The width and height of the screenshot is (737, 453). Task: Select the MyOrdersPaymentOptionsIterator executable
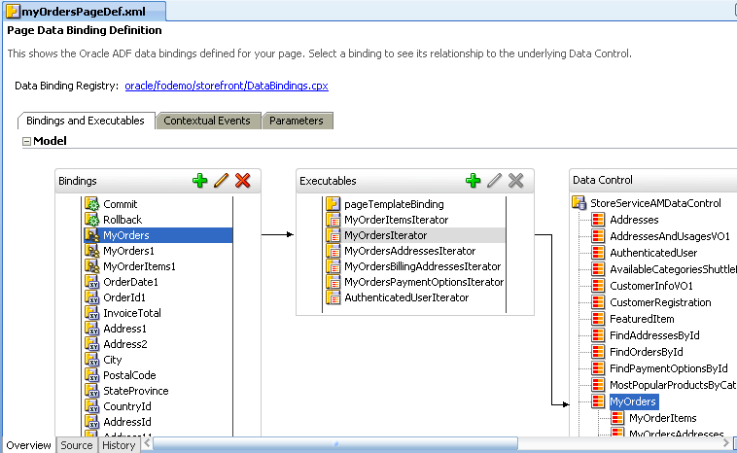coord(424,282)
